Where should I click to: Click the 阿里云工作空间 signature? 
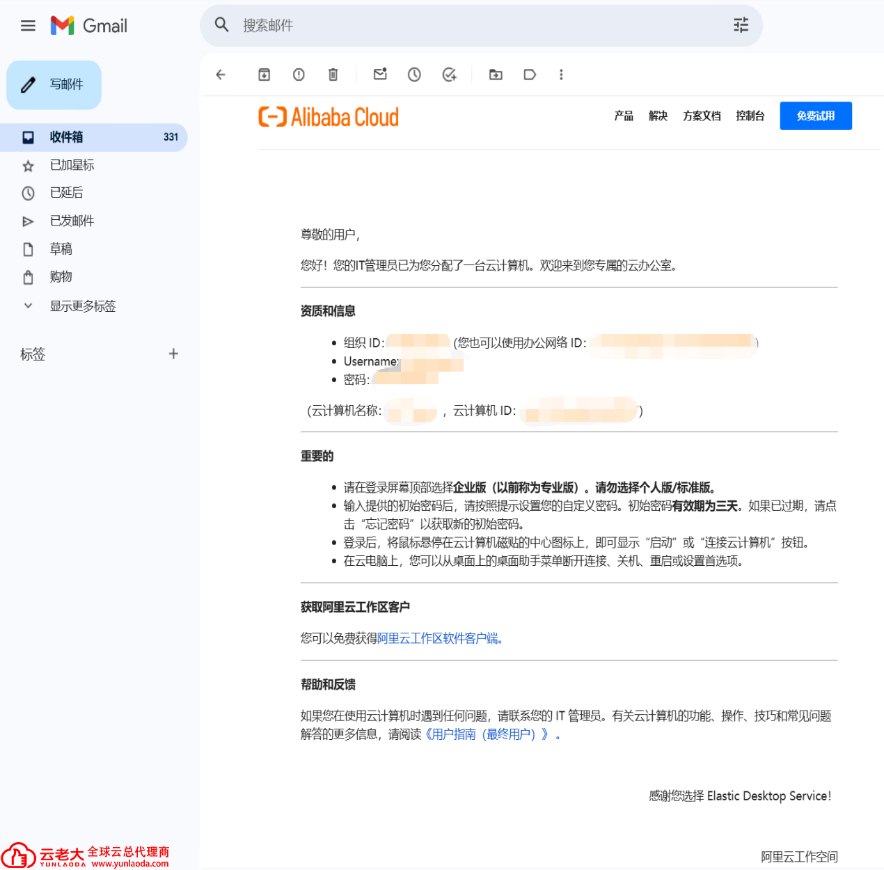point(799,857)
